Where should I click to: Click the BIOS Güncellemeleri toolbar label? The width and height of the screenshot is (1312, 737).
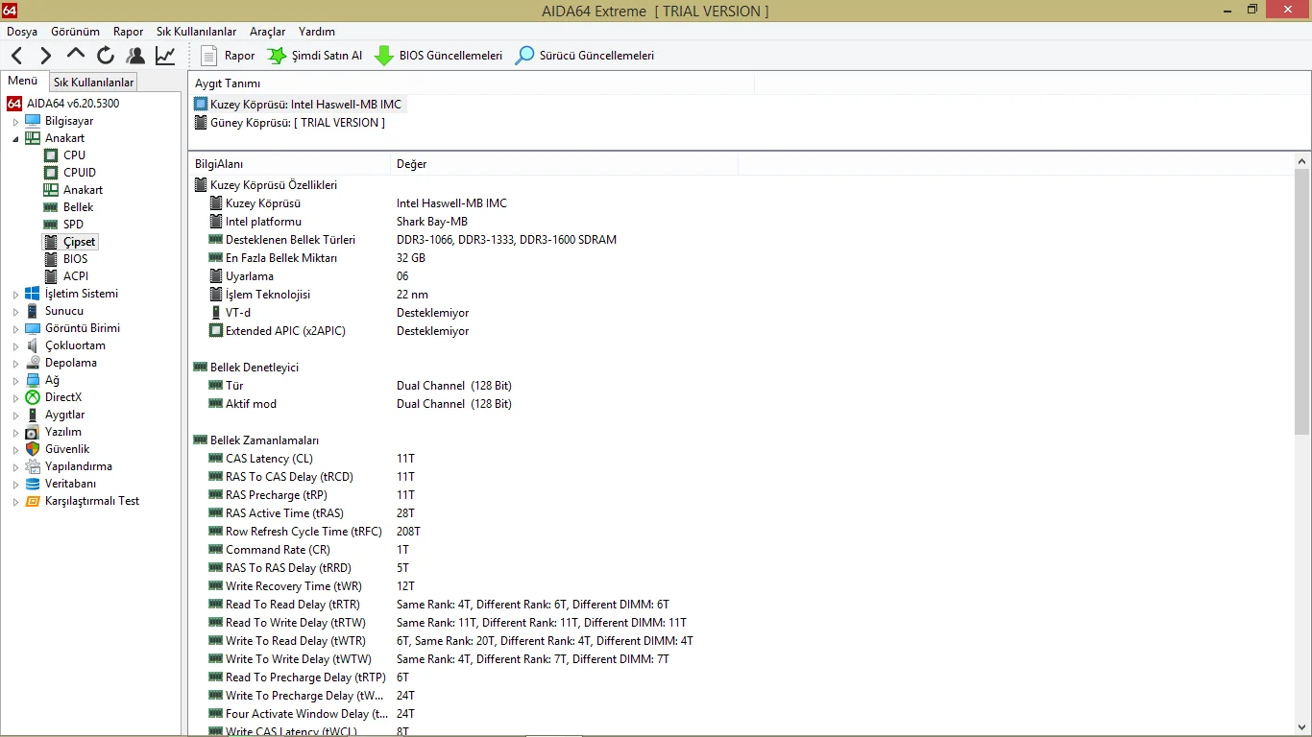(x=450, y=56)
